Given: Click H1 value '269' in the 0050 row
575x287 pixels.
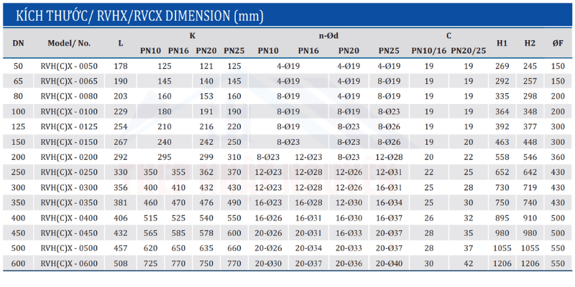Looking at the screenshot, I should click(x=502, y=66).
